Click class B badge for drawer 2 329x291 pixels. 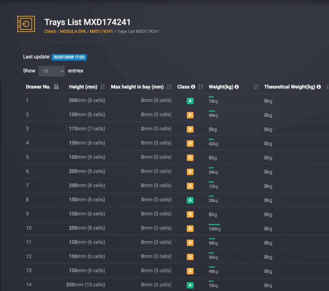pyautogui.click(x=190, y=115)
